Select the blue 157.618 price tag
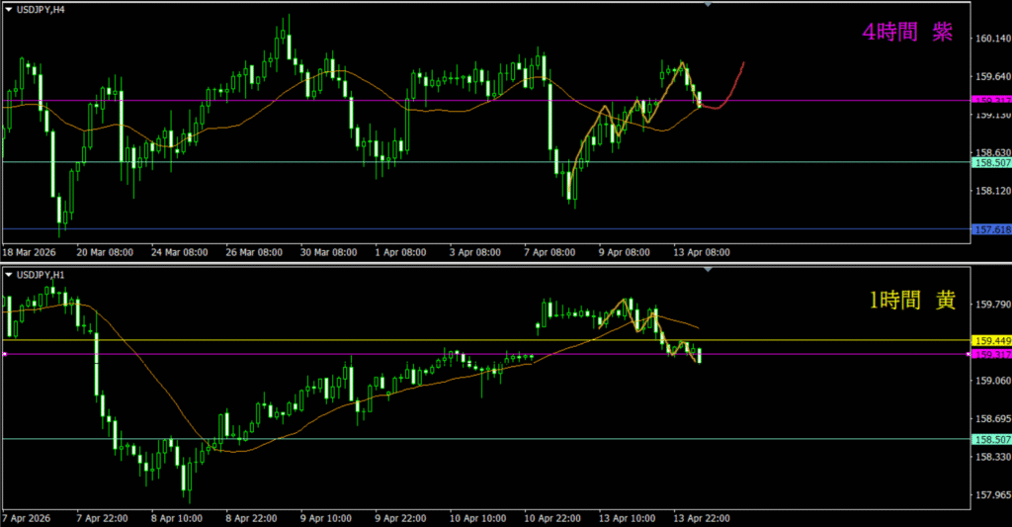 (990, 229)
